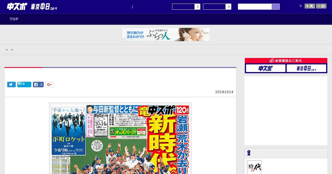Share article on Facebook icon
Viewport: 332px width, 174px height.
pos(38,85)
